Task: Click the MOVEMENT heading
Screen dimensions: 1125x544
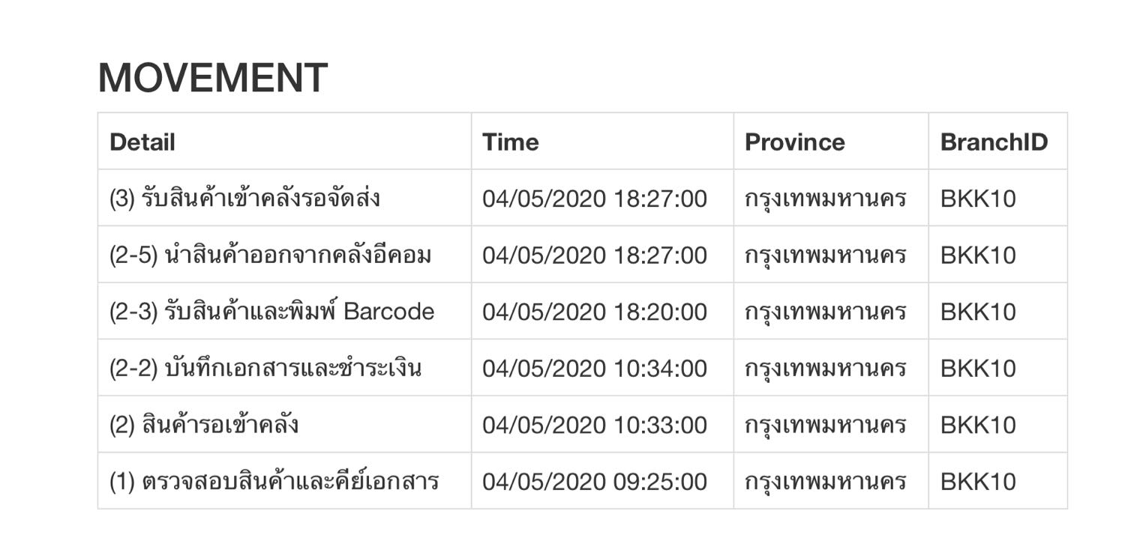Action: tap(213, 78)
